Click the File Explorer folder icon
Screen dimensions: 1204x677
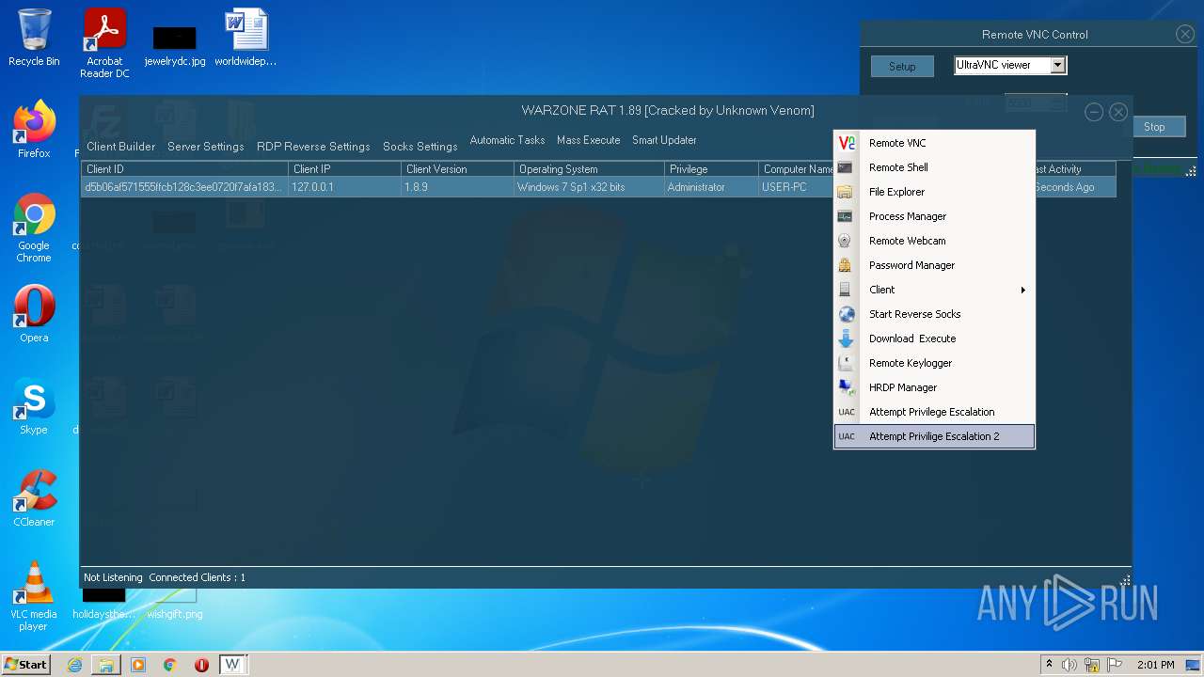[x=846, y=192]
